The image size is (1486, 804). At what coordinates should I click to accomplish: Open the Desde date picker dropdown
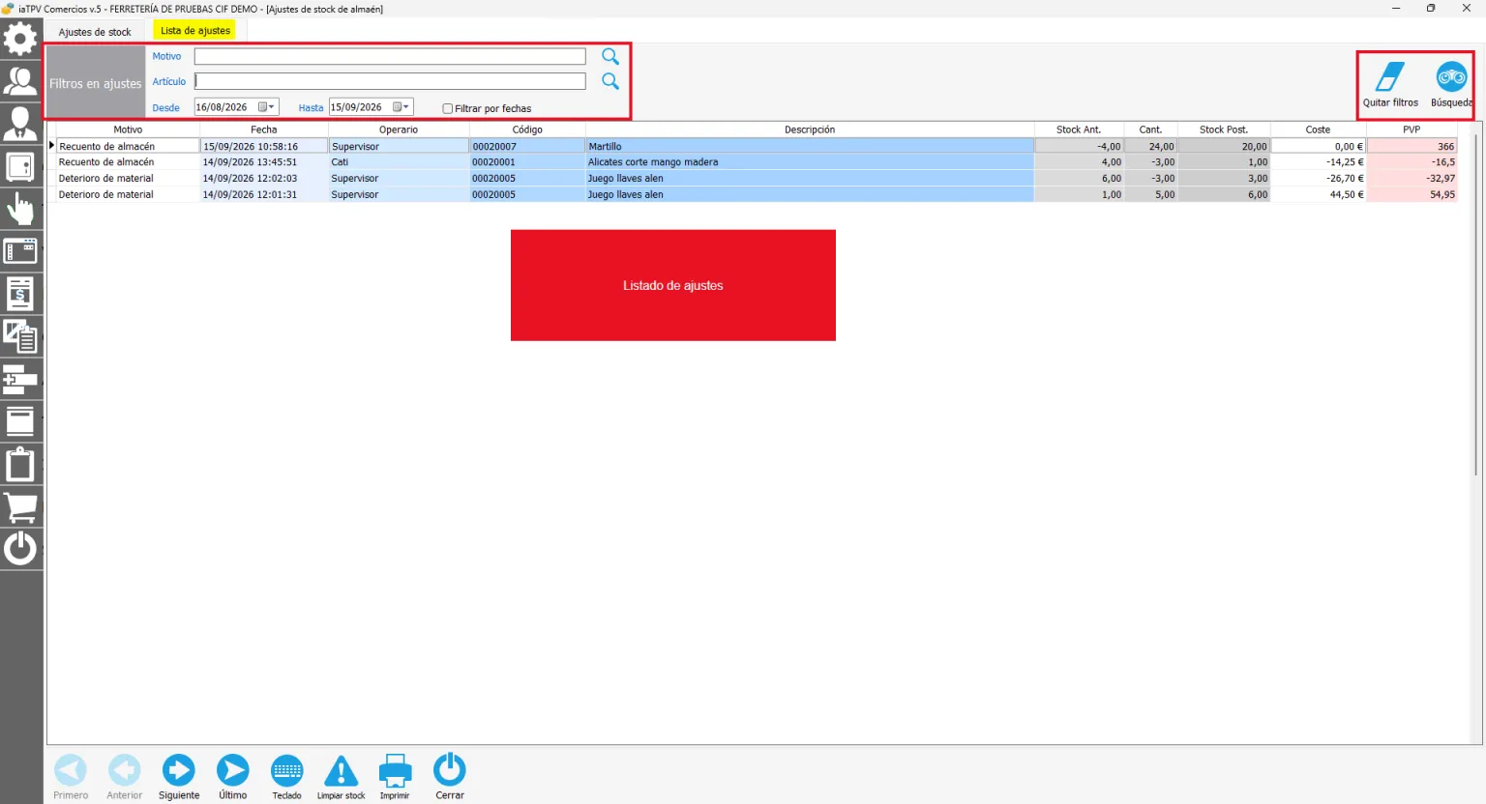click(266, 107)
